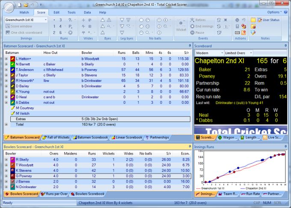Image resolution: width=291 pixels, height=208 pixels.
Task: Click the One click scoreboard button
Action: tap(24, 32)
